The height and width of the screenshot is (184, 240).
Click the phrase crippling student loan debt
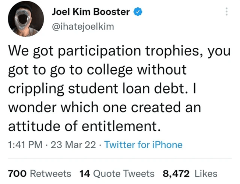click(98, 88)
